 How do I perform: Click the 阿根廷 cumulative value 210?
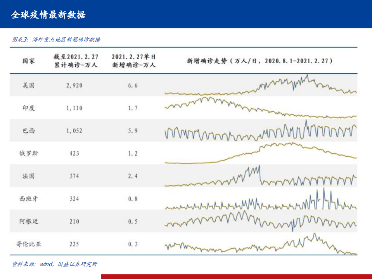point(75,221)
